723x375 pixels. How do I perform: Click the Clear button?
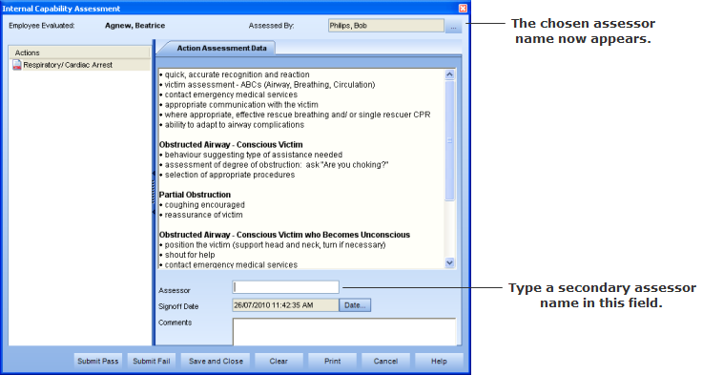tap(279, 361)
